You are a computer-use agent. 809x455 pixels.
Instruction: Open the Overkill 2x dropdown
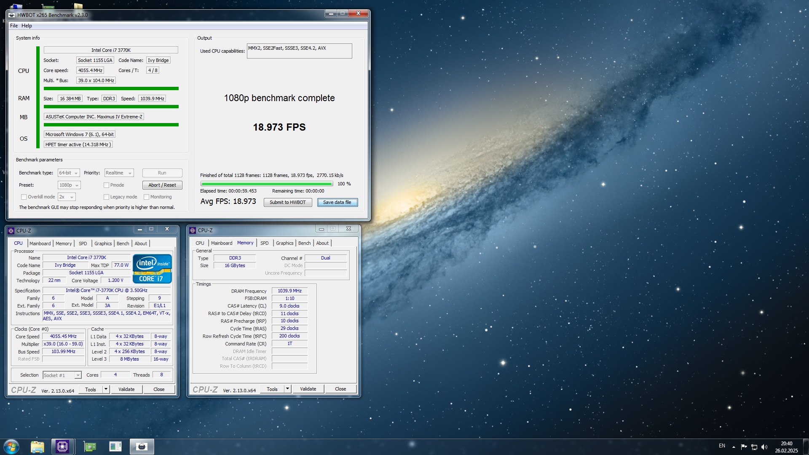click(x=67, y=197)
